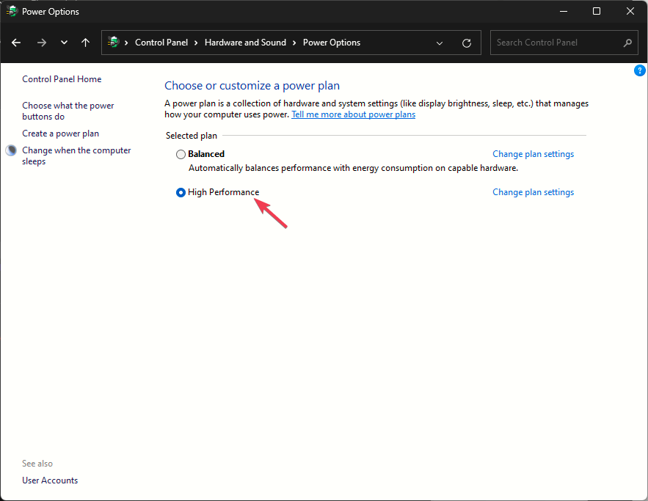
Task: Open the address bar history dropdown
Action: (440, 43)
